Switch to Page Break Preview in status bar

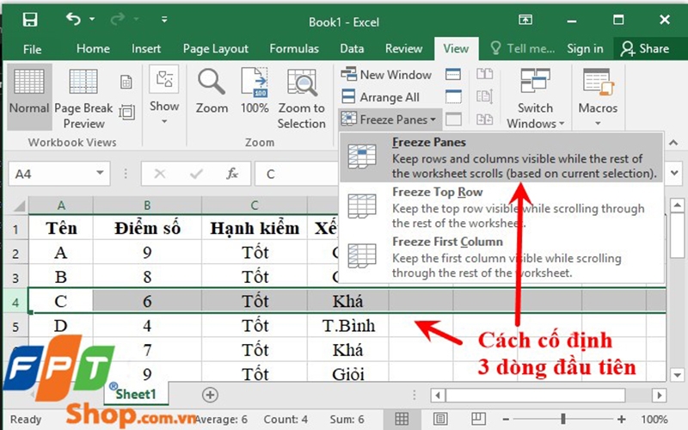(x=478, y=419)
